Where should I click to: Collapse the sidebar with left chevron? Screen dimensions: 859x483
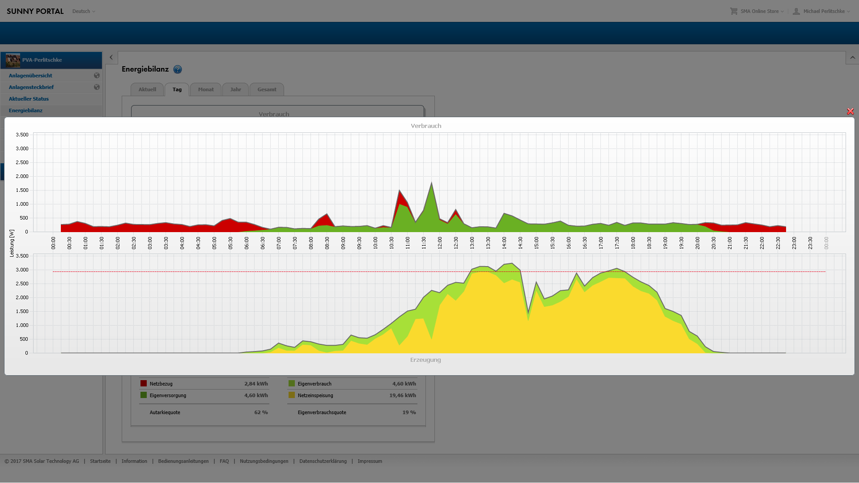click(x=111, y=57)
